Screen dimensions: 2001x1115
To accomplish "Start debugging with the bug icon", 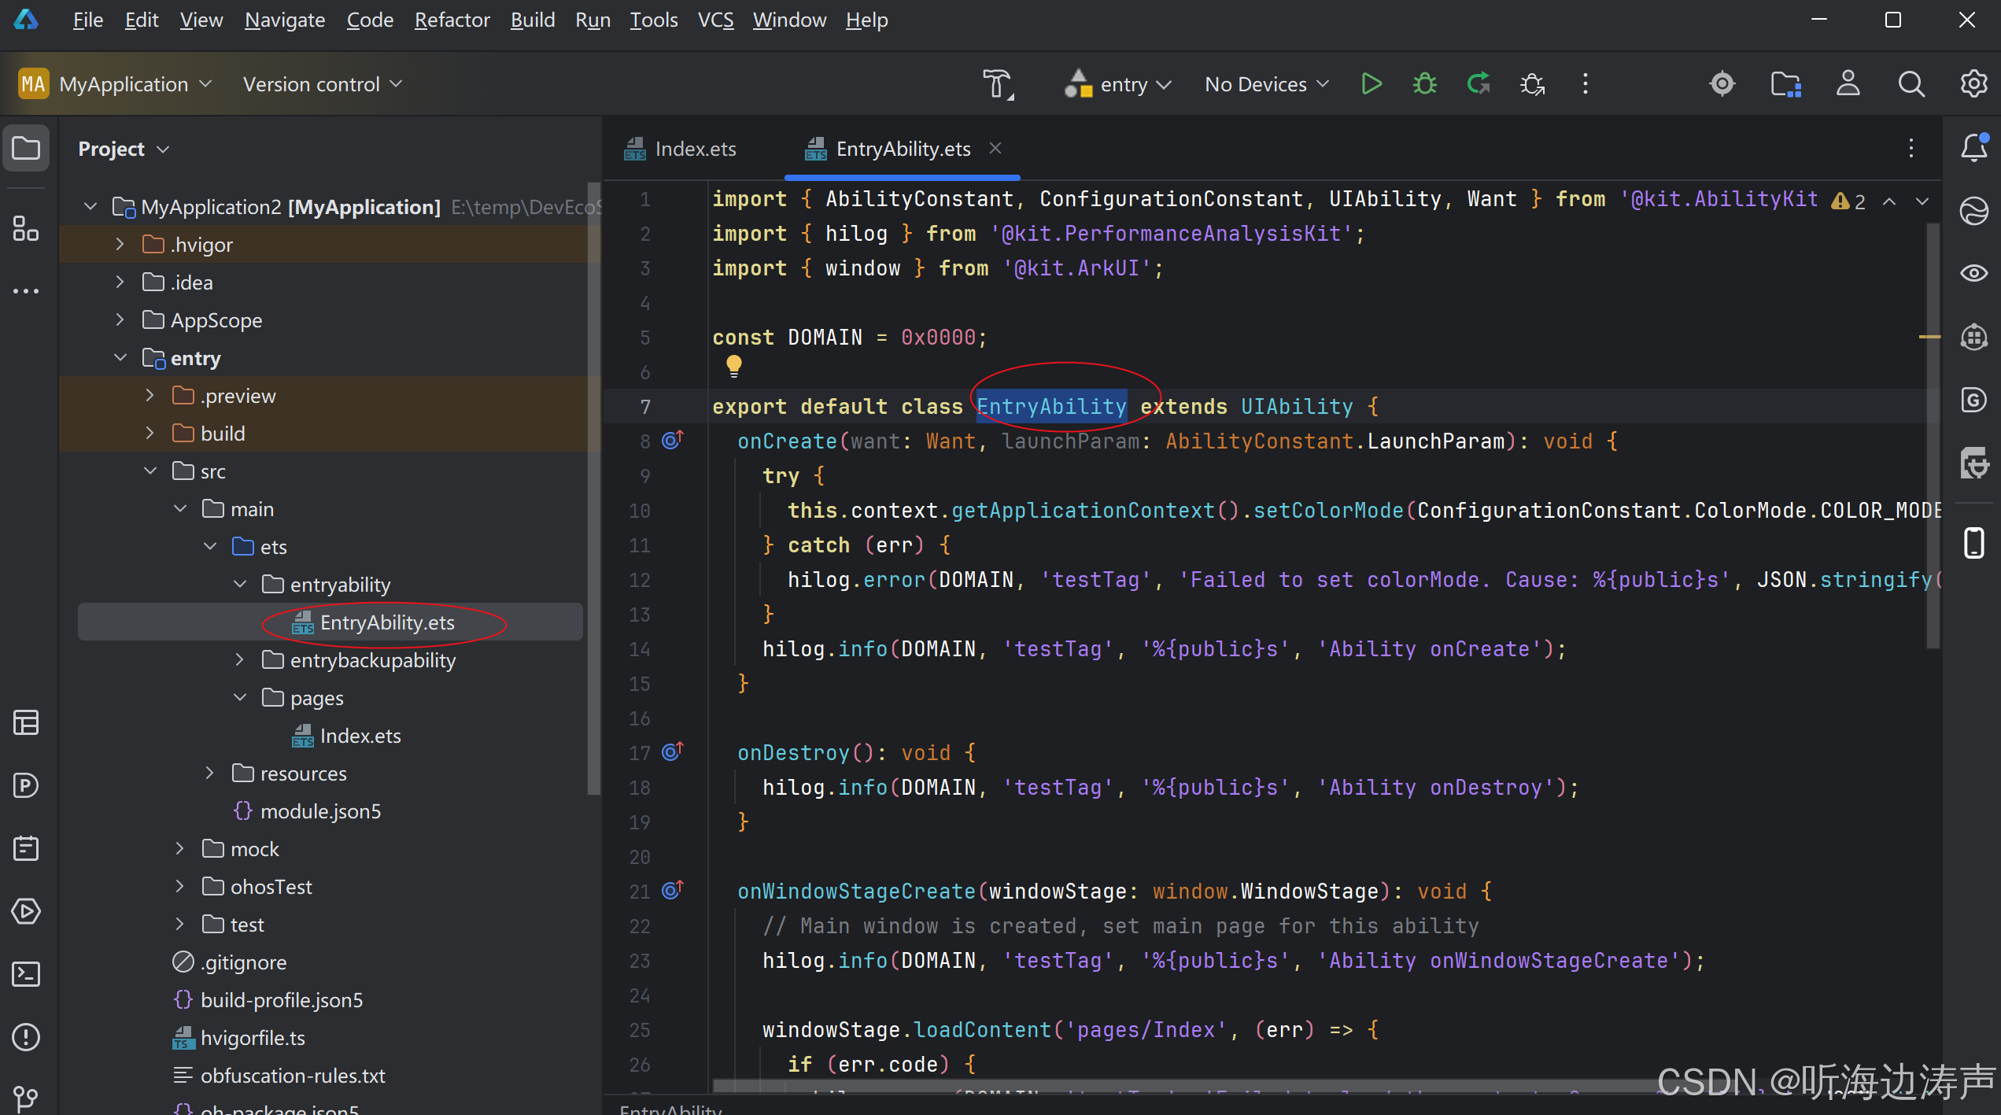I will coord(1425,83).
